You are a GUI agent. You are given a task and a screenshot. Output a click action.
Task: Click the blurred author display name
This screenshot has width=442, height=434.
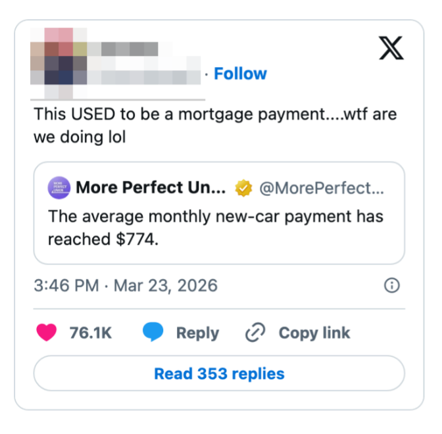tap(125, 49)
